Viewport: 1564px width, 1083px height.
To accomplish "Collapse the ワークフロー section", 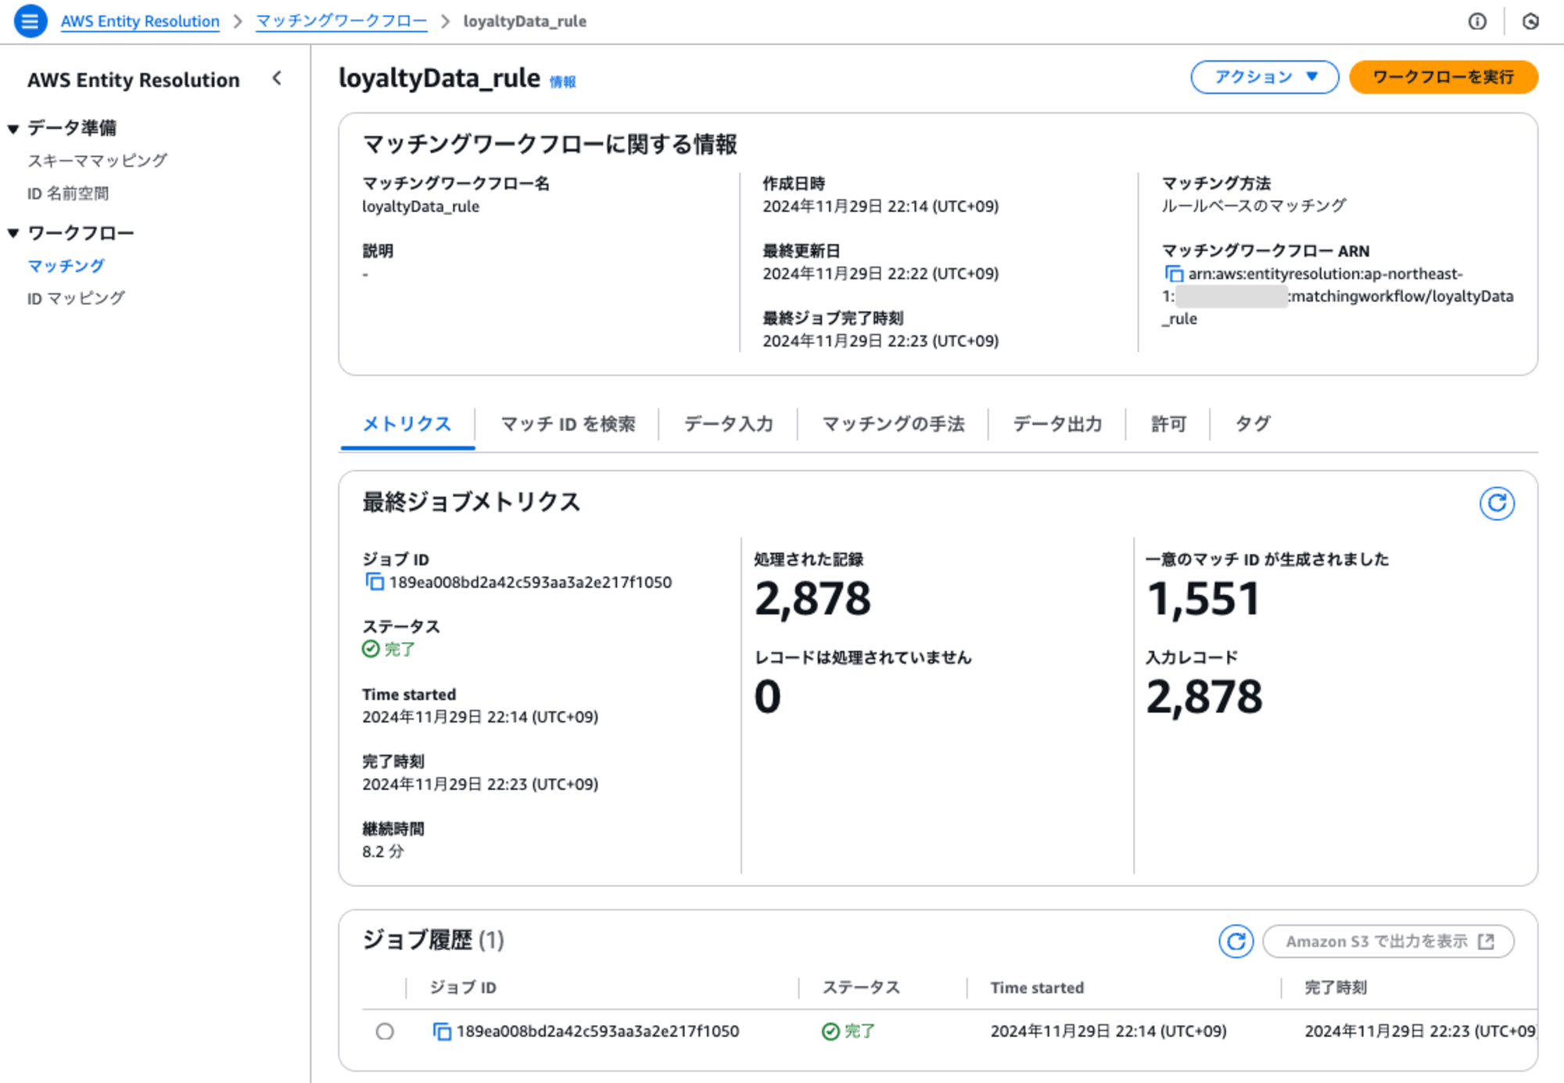I will pyautogui.click(x=13, y=233).
